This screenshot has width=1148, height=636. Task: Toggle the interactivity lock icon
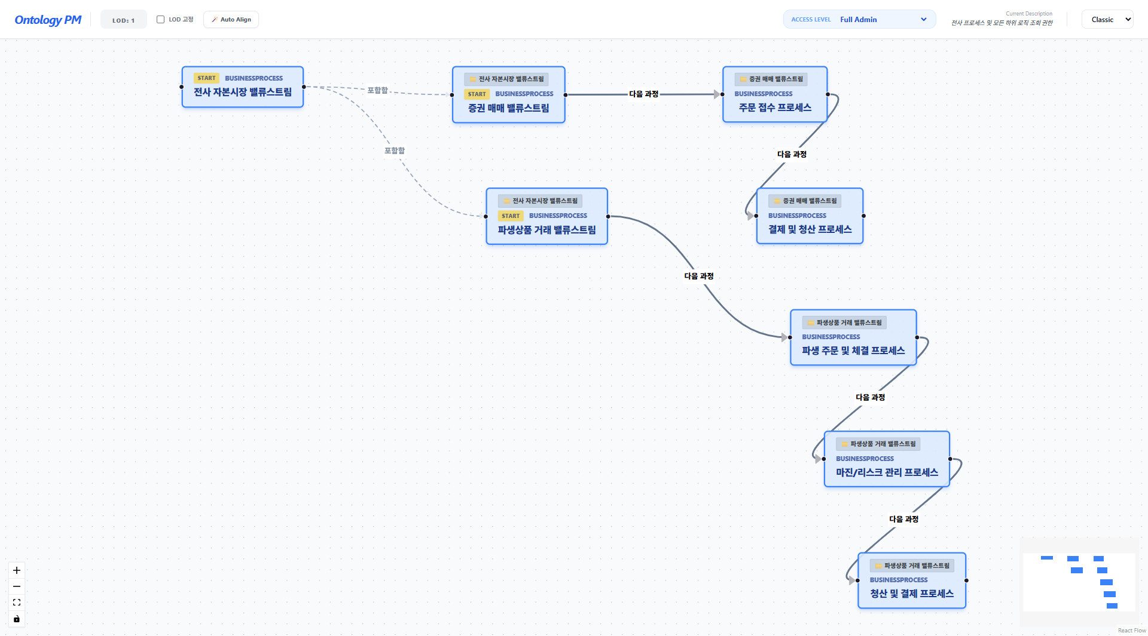pos(17,619)
